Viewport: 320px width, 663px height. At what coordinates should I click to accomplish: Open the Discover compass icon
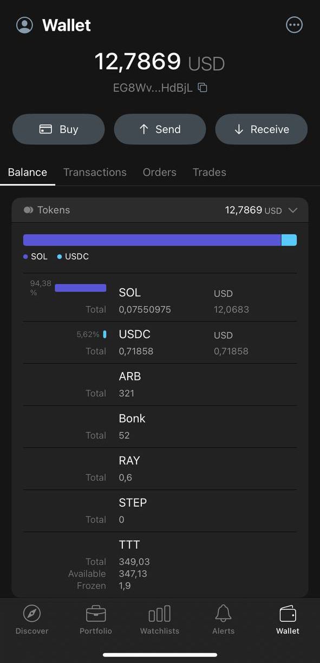pos(32,614)
